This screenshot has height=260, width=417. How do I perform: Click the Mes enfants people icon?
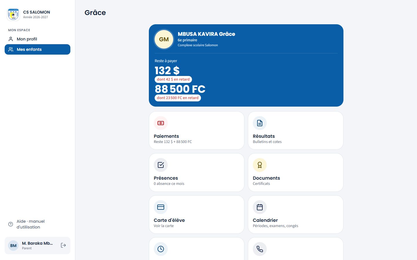(11, 49)
